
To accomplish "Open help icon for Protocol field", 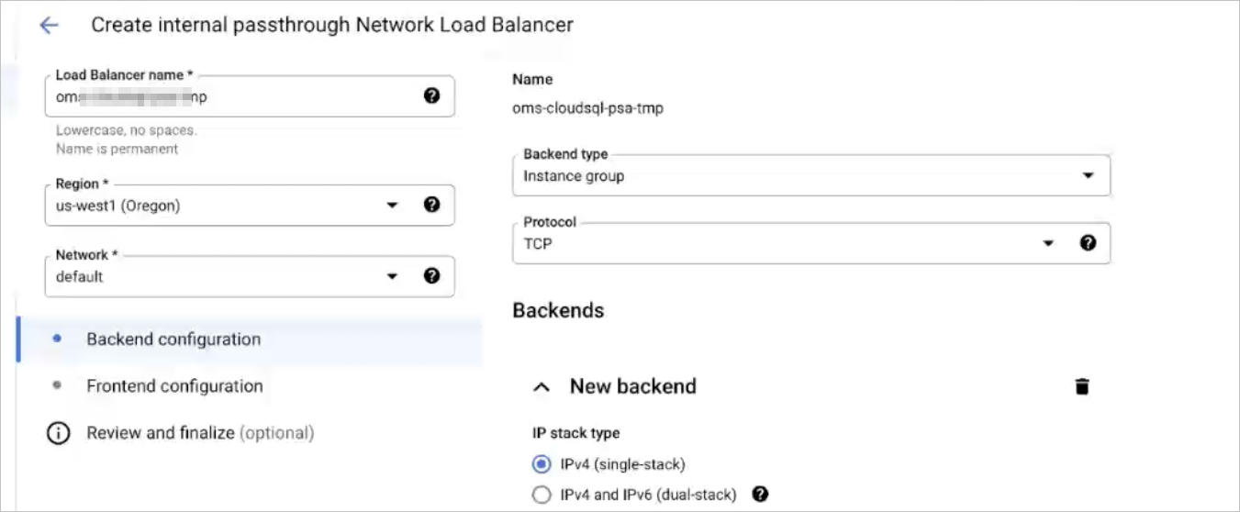I will click(1088, 243).
